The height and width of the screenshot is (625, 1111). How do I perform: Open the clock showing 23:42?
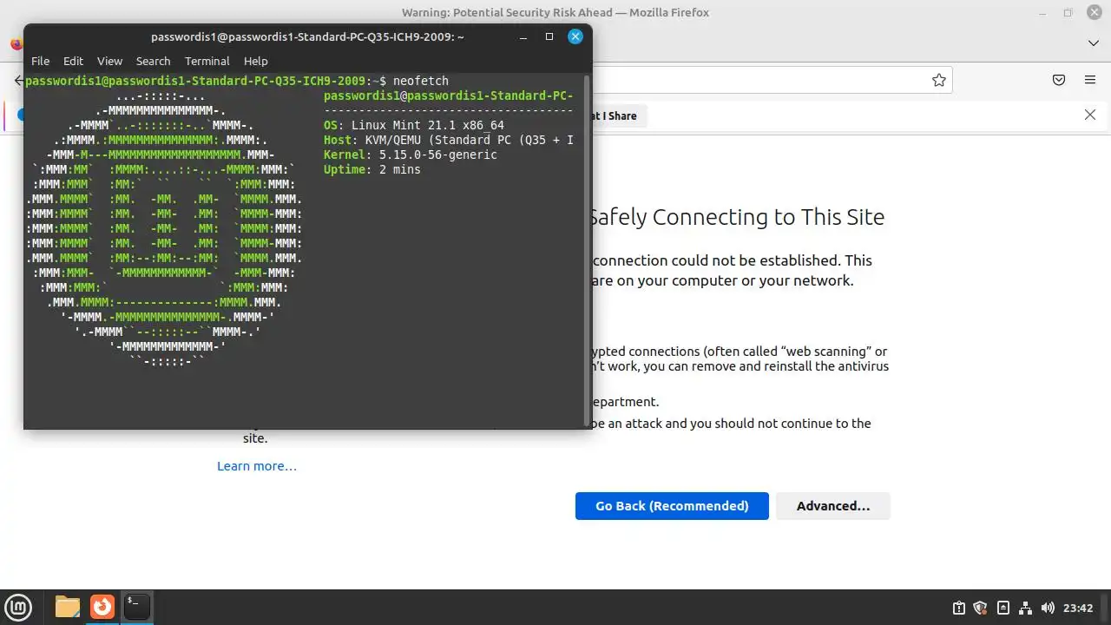click(1078, 608)
